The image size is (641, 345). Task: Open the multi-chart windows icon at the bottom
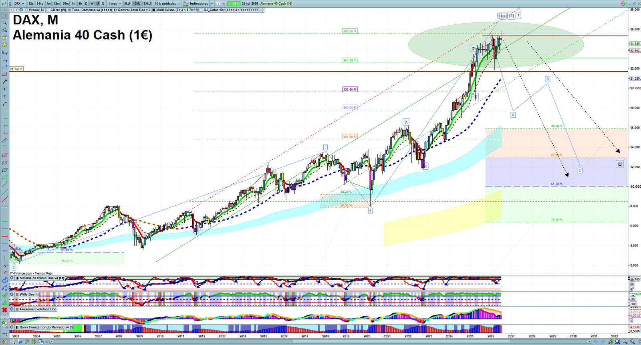pyautogui.click(x=41, y=341)
